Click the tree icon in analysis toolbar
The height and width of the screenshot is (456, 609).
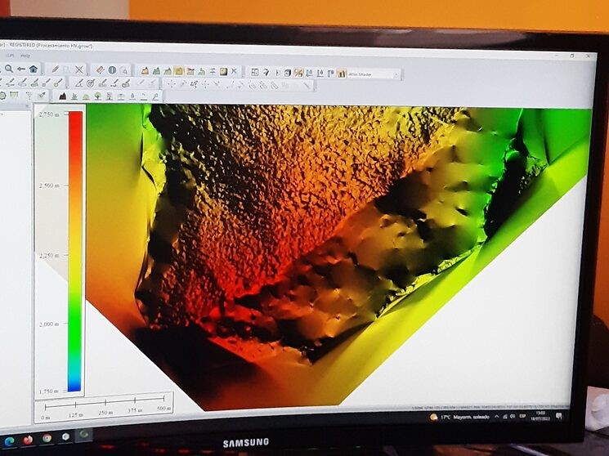pos(97,96)
